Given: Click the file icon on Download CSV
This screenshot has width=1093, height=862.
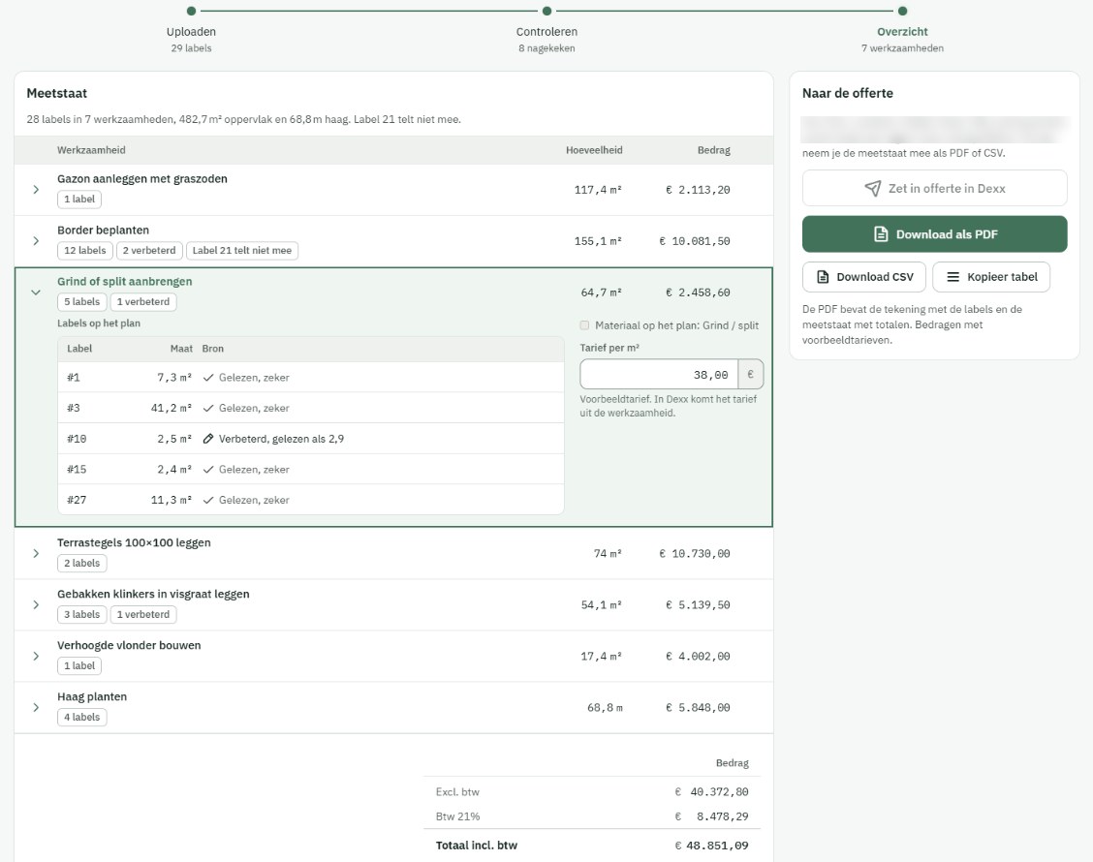Looking at the screenshot, I should [x=823, y=277].
